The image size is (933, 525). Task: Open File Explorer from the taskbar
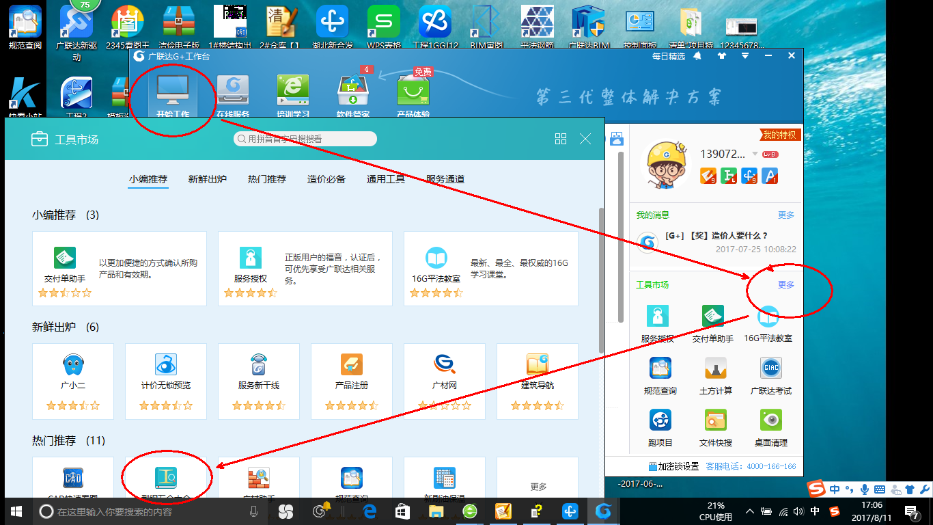436,511
